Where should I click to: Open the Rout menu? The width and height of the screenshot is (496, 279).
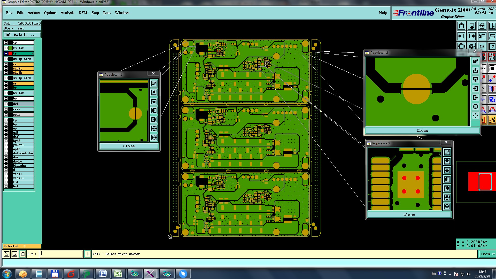click(x=107, y=13)
